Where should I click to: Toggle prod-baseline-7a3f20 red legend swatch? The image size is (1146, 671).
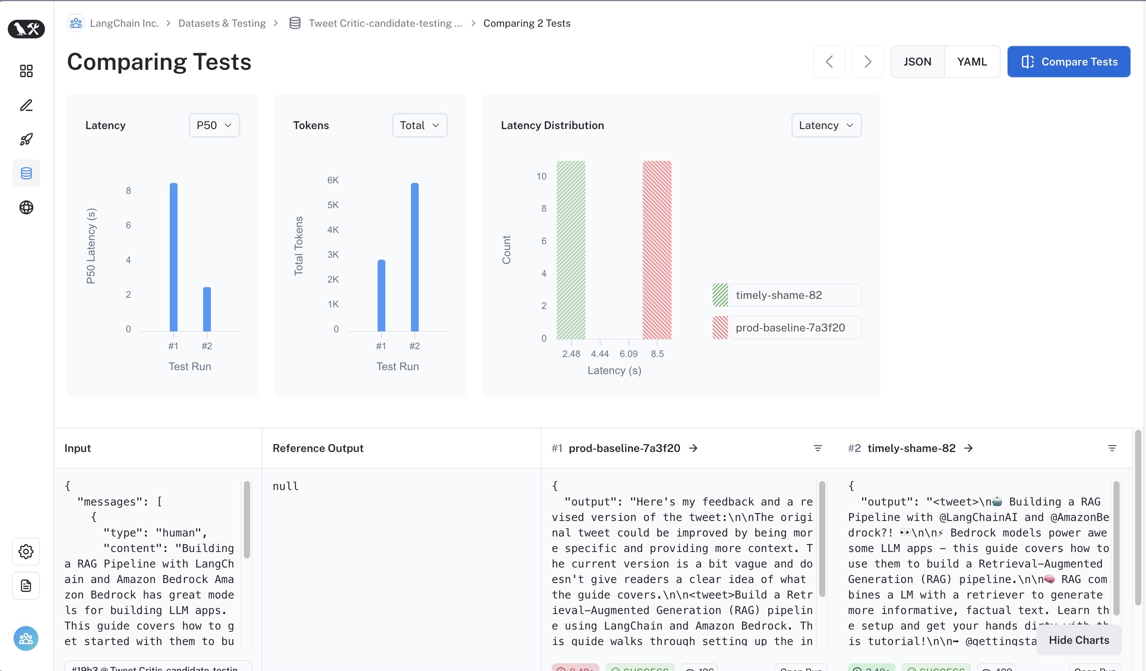[x=720, y=327]
